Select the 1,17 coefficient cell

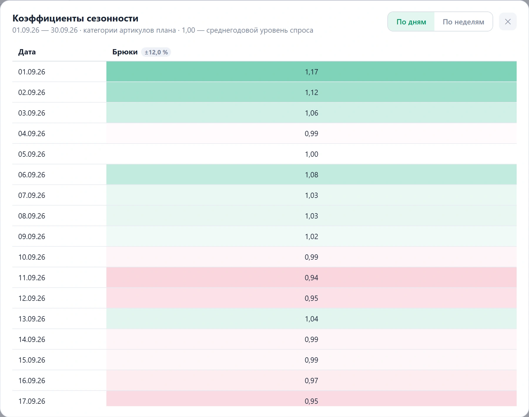311,72
